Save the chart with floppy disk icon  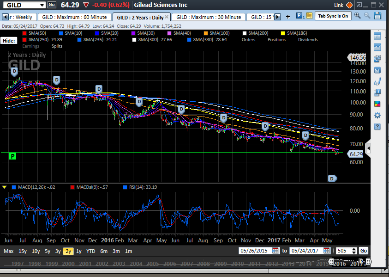tap(377, 16)
